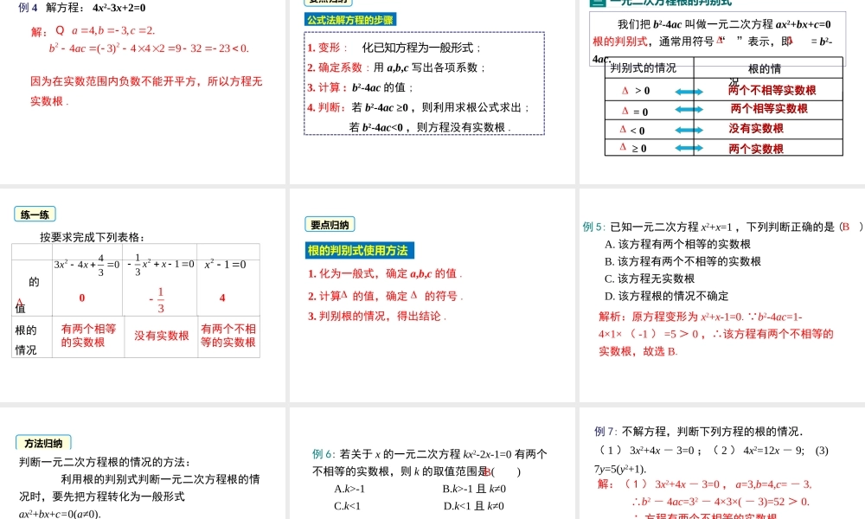Screen dimensions: 865x519
Task: Click 没有实数根 cell in 练一练 table
Action: (161, 336)
